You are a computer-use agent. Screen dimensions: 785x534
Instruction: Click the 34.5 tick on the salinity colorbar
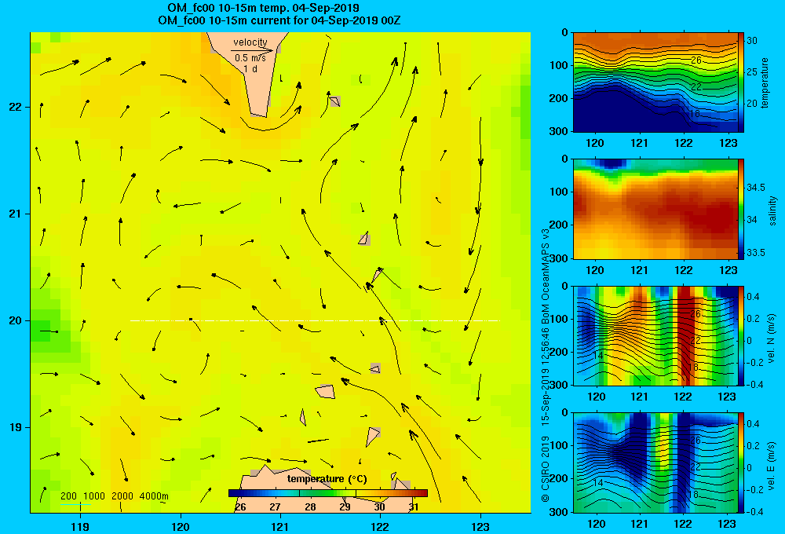coord(755,188)
